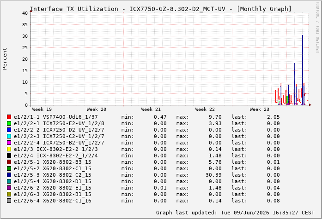Click the legend label e1/2/5-4 X620-8302-D1_15
This screenshot has width=322, height=219.
[x=52, y=181]
